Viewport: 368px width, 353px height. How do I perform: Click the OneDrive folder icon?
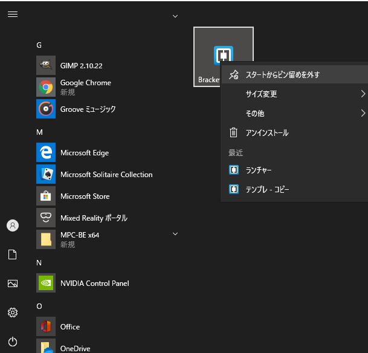[x=46, y=346]
